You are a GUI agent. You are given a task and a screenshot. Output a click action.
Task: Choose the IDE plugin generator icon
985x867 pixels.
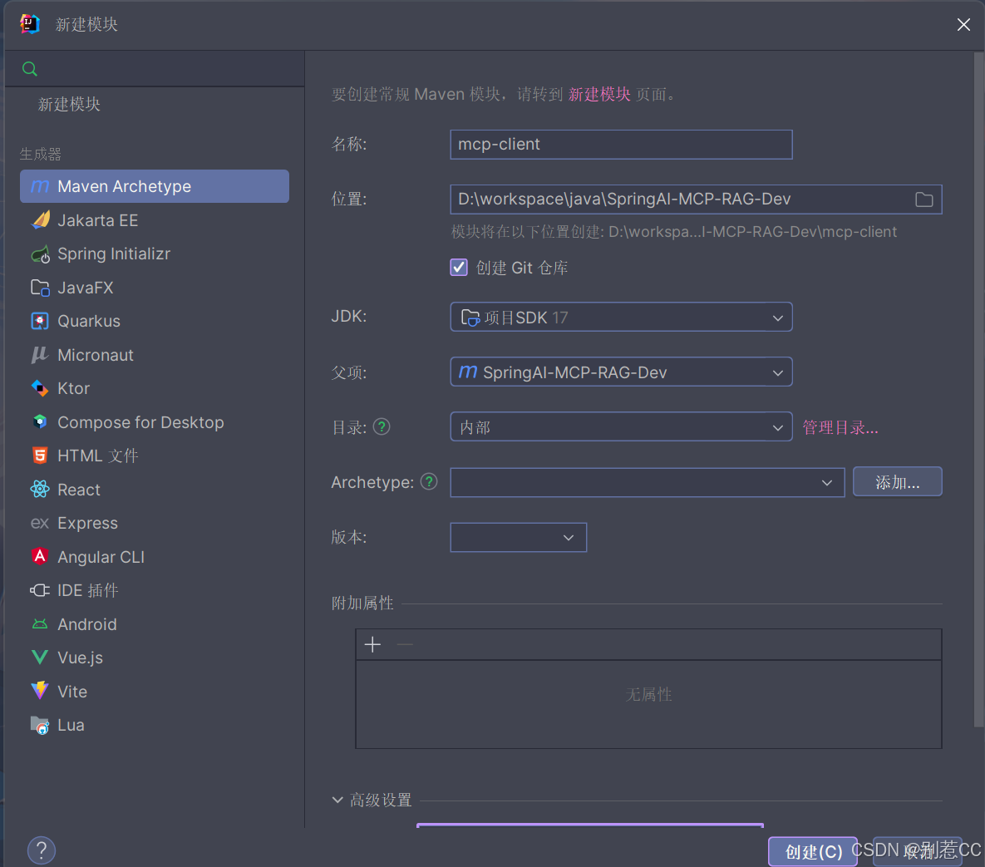pyautogui.click(x=40, y=590)
